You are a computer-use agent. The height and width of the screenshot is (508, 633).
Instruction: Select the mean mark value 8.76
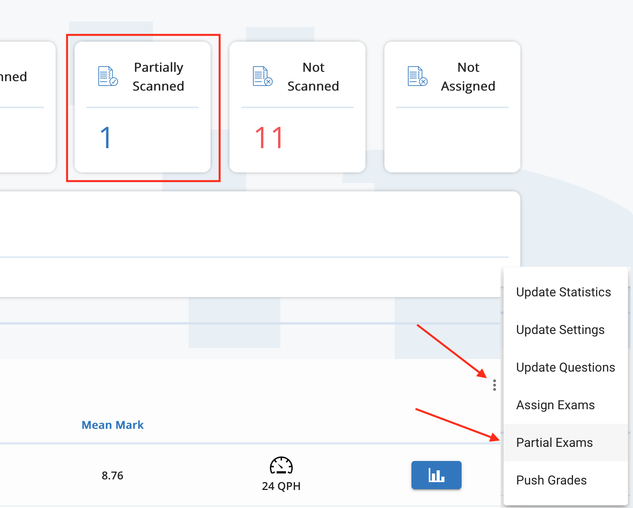coord(113,475)
